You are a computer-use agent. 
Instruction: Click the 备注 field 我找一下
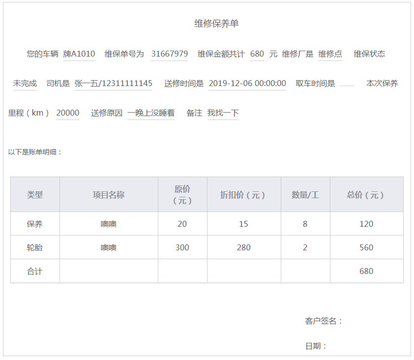(x=223, y=113)
